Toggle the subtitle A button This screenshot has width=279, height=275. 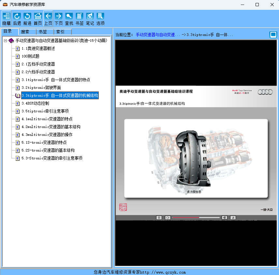233,218
